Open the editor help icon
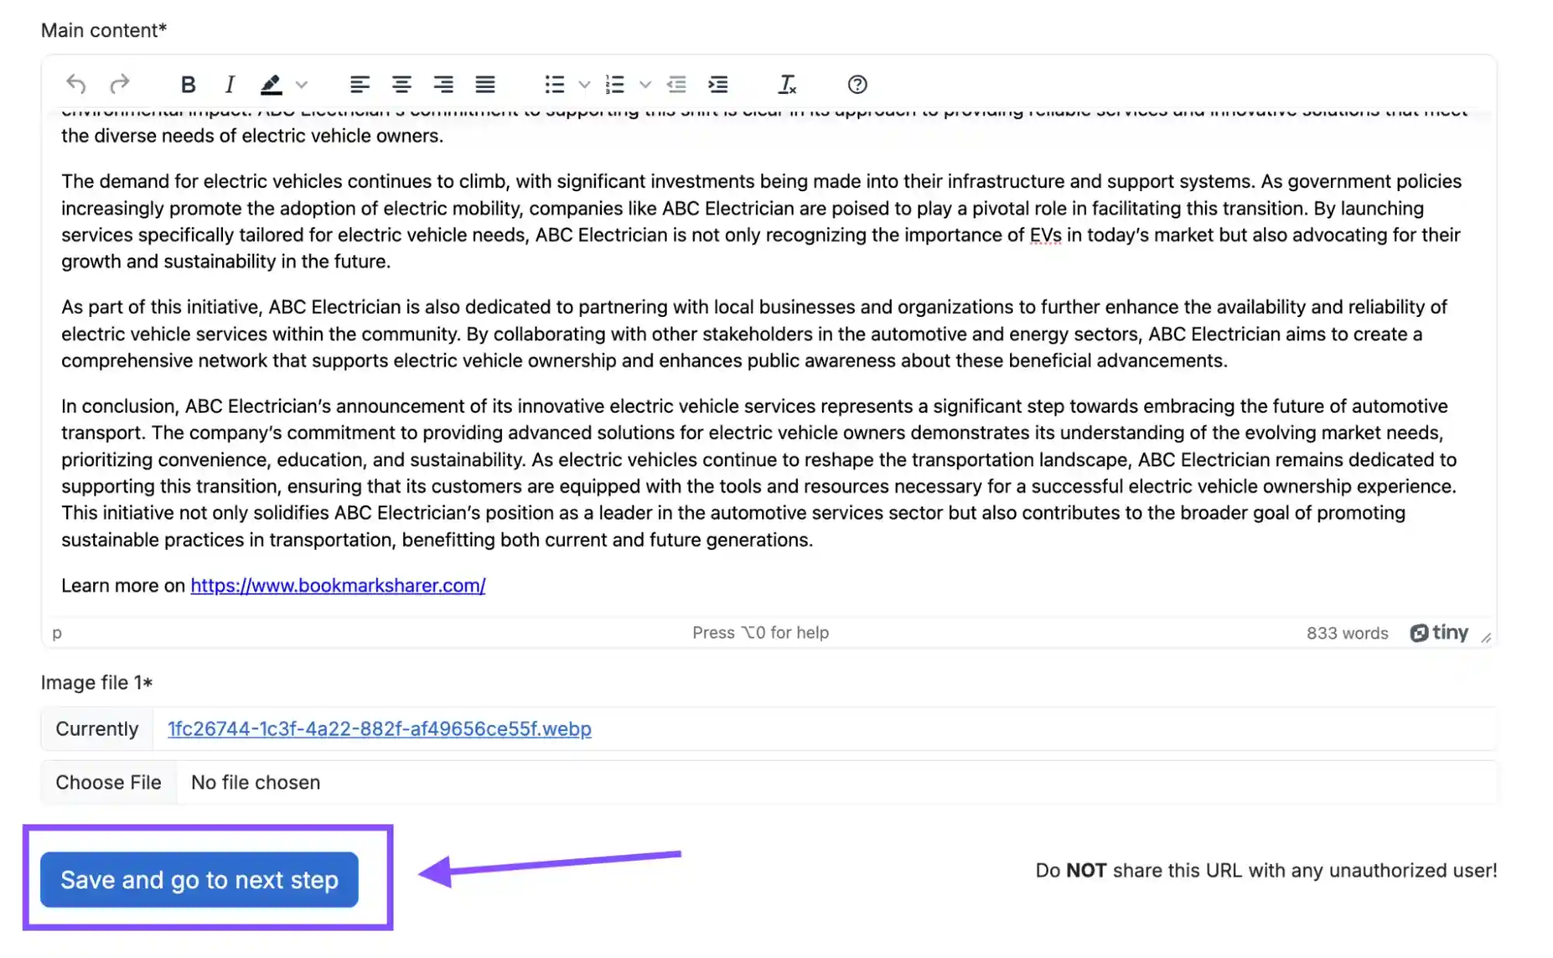This screenshot has height=958, width=1553. (857, 84)
